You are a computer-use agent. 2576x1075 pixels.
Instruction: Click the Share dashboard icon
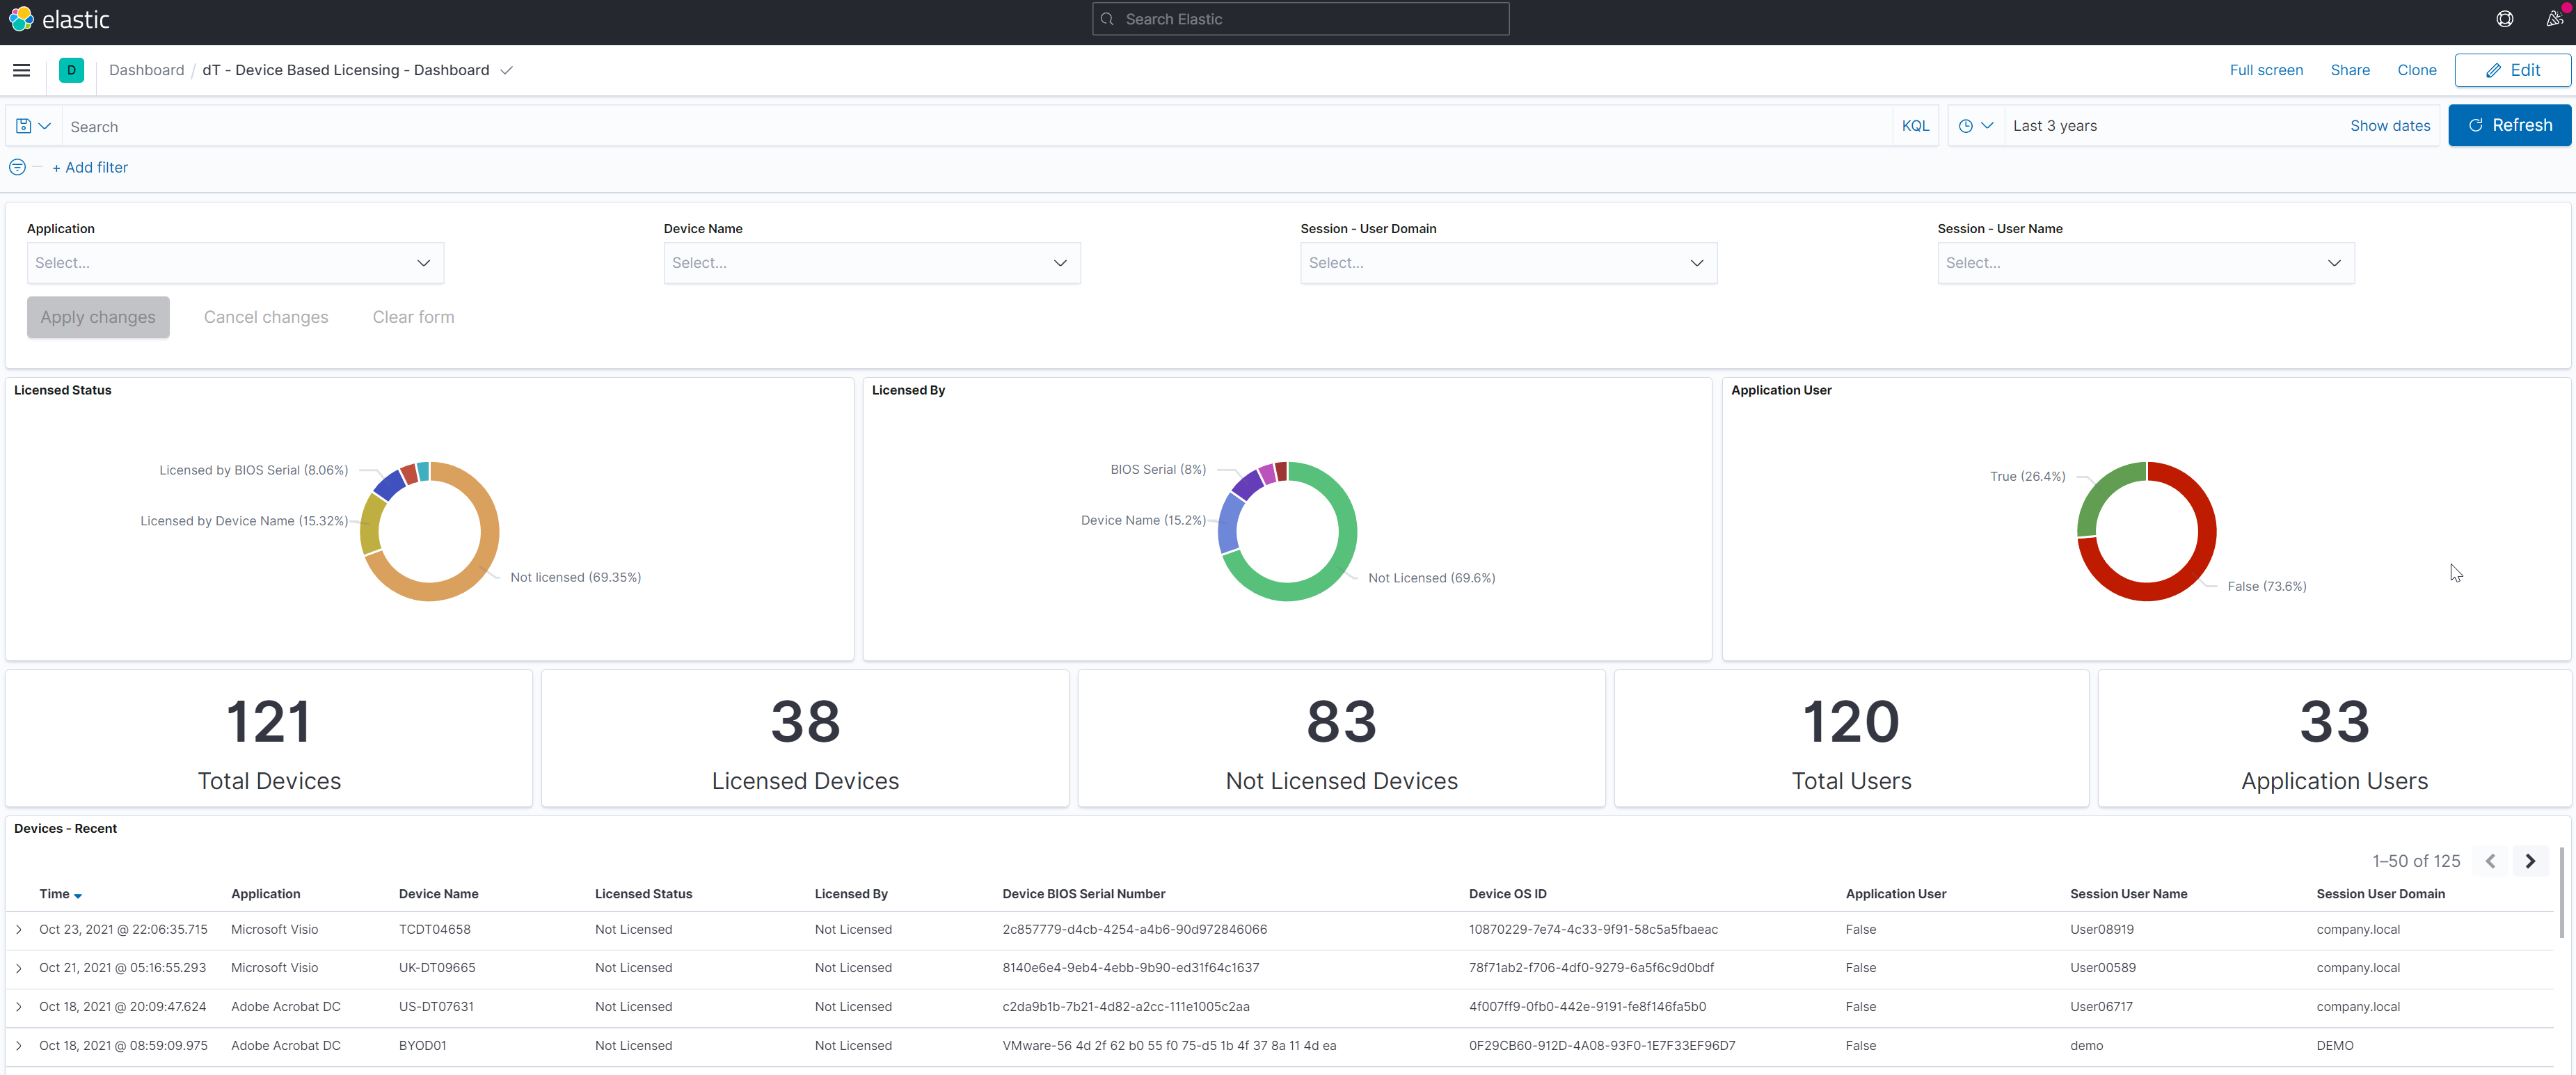coord(2349,69)
